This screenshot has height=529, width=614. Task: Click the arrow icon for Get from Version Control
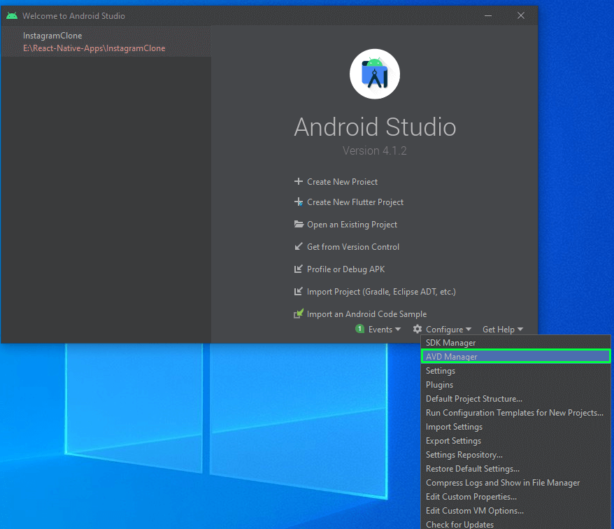299,247
